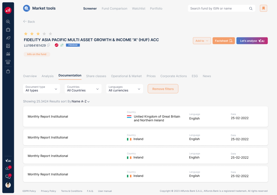Image resolution: width=277 pixels, height=195 pixels.
Task: Open Portfolio nav item
Action: point(156,9)
